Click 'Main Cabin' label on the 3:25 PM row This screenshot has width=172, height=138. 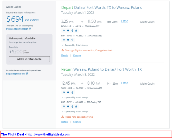(147, 22)
